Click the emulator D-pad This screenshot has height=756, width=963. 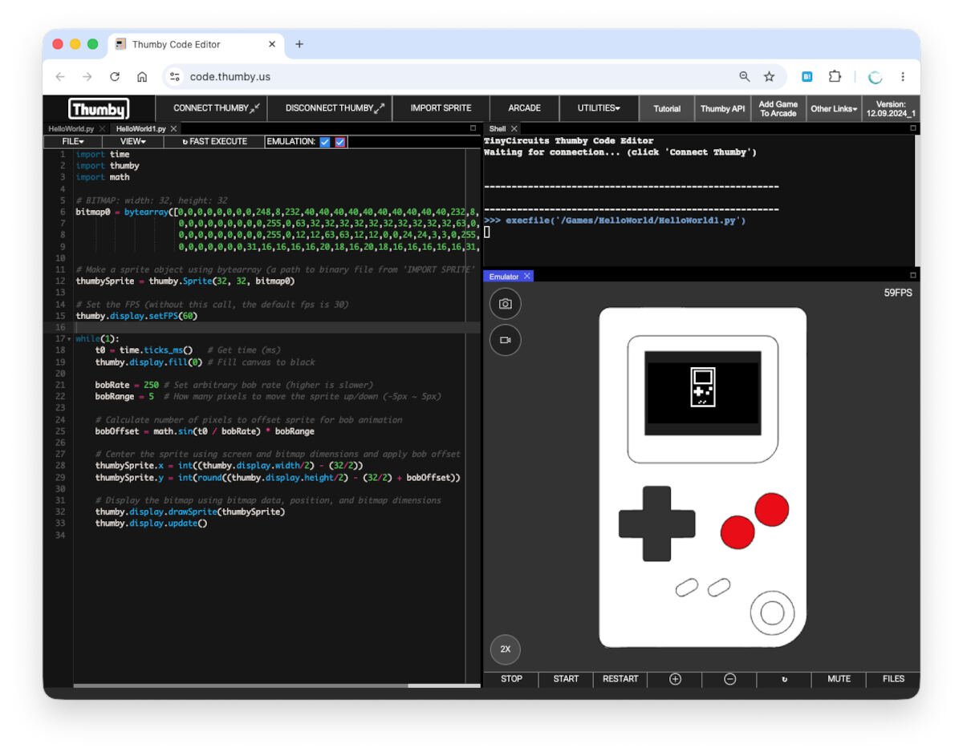click(656, 524)
